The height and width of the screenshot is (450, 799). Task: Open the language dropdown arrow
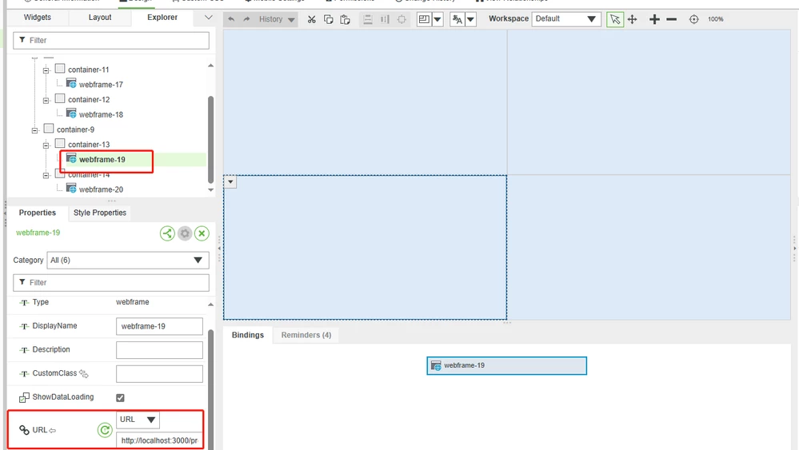click(x=470, y=19)
